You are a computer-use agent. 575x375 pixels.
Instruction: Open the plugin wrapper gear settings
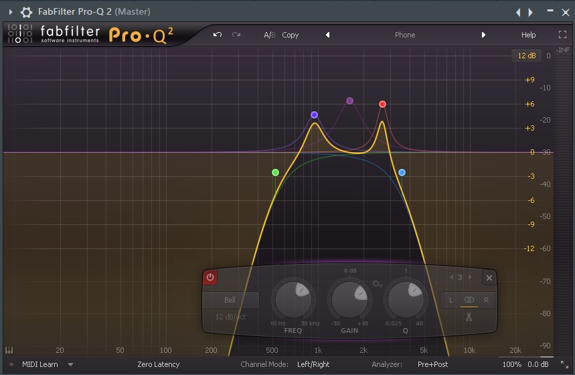click(26, 12)
